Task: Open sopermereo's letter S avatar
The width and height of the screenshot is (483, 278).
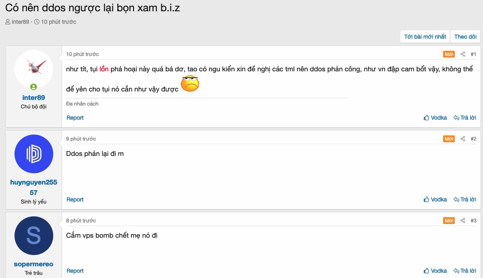Action: pos(34,236)
